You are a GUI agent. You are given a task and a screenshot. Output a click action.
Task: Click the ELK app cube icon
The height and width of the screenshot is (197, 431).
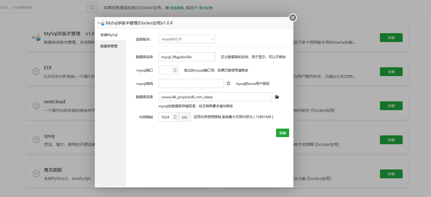pyautogui.click(x=36, y=72)
